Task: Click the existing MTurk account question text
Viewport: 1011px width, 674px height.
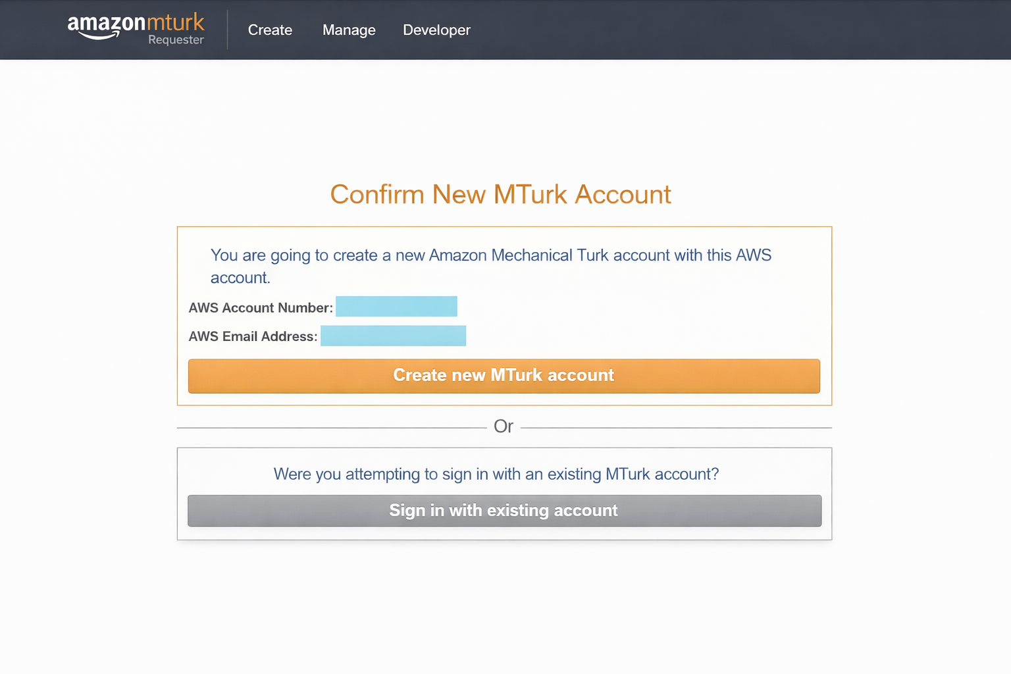Action: [496, 474]
